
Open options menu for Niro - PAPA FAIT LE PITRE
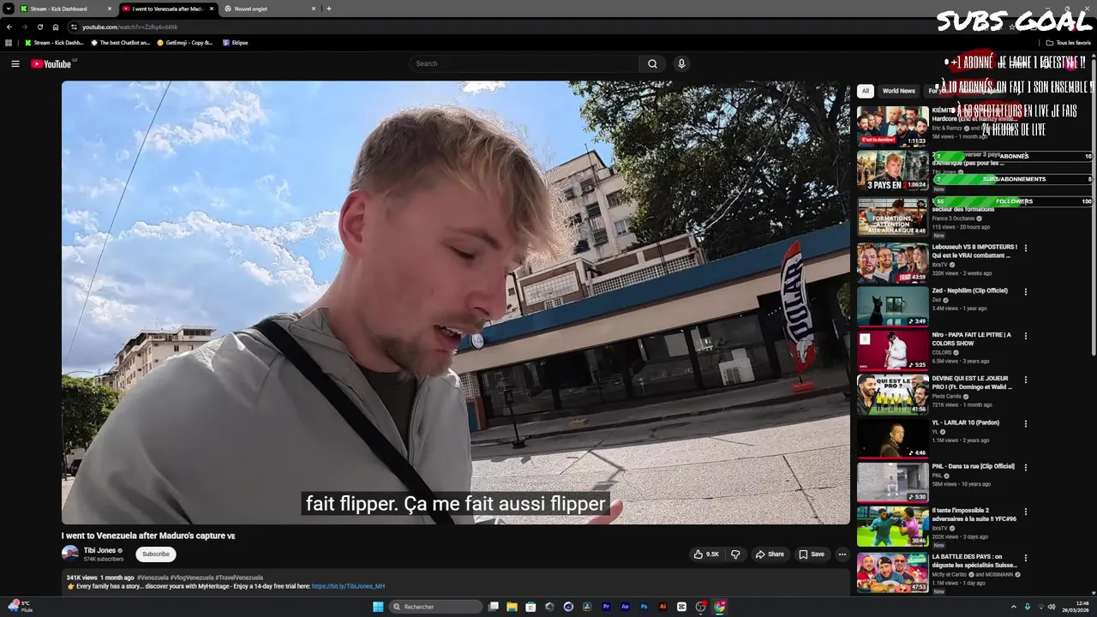click(x=1025, y=336)
